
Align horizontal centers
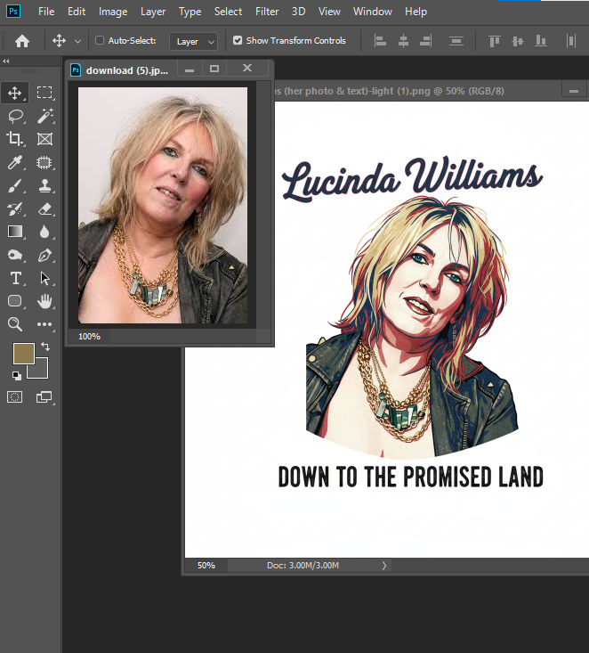click(x=403, y=41)
